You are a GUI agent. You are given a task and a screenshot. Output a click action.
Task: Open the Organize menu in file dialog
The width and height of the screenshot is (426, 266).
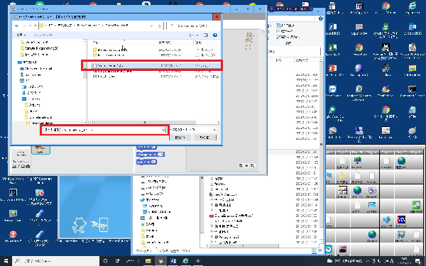[21, 35]
